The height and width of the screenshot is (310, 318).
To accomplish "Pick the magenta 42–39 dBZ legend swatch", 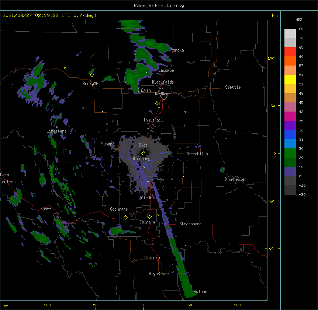I will [290, 116].
